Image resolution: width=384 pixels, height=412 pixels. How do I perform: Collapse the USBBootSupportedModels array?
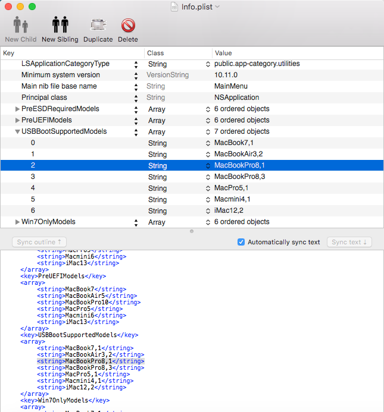17,131
